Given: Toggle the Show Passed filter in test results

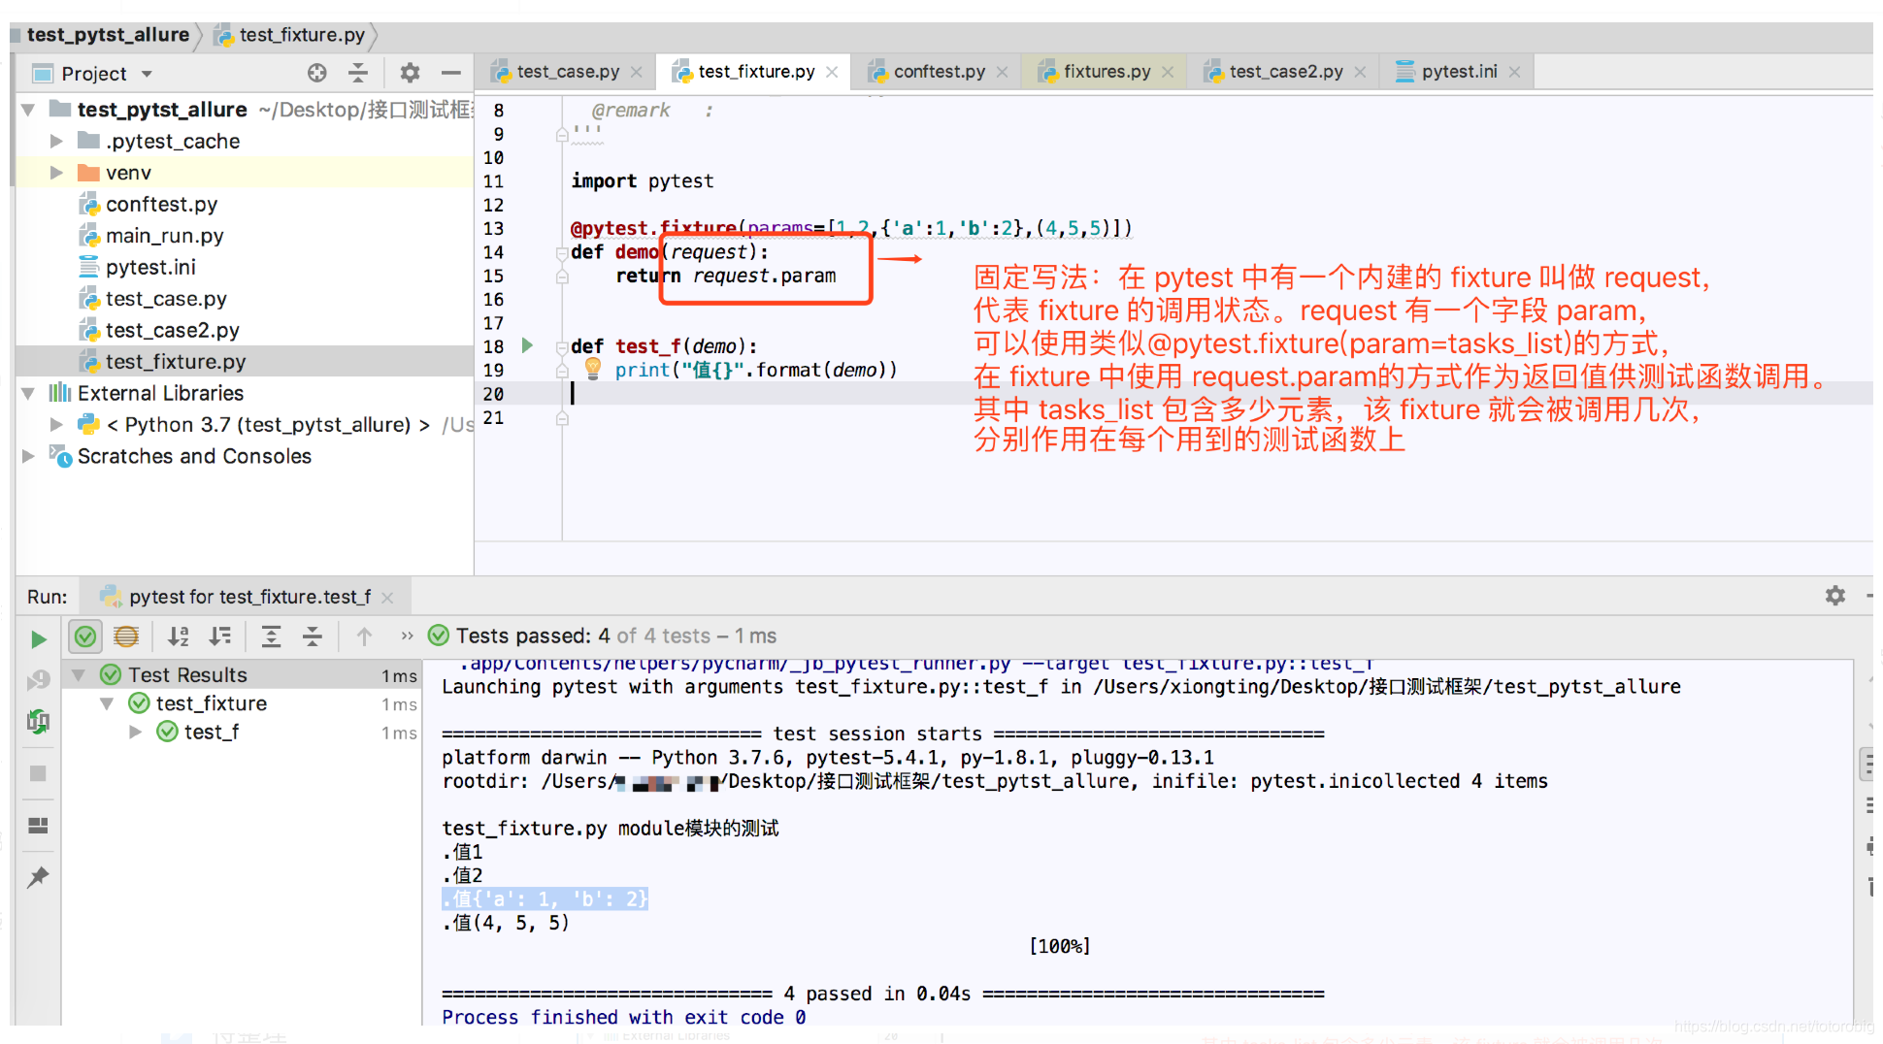Looking at the screenshot, I should pyautogui.click(x=84, y=636).
